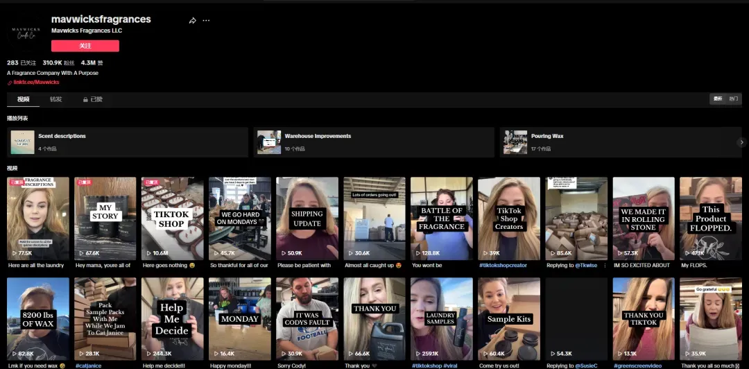Open the Go grateful video with 35.9K views
749x369 pixels.
click(711, 319)
